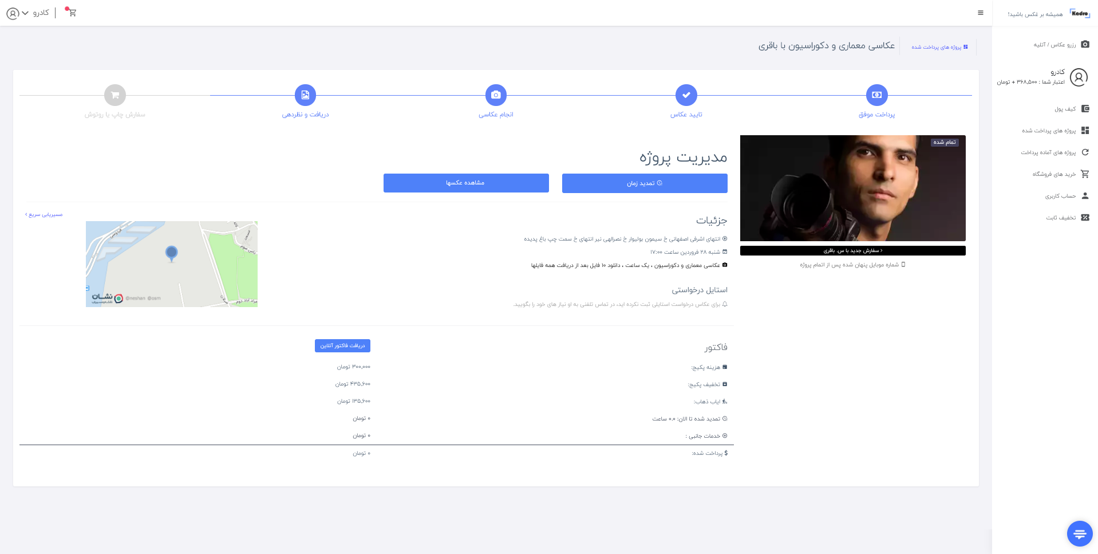Click the location map thumbnail

coord(172,264)
